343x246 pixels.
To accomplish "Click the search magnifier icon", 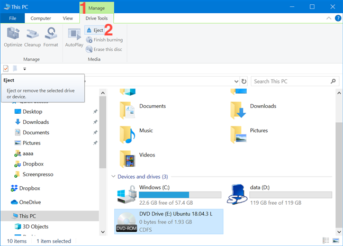I will click(x=333, y=81).
